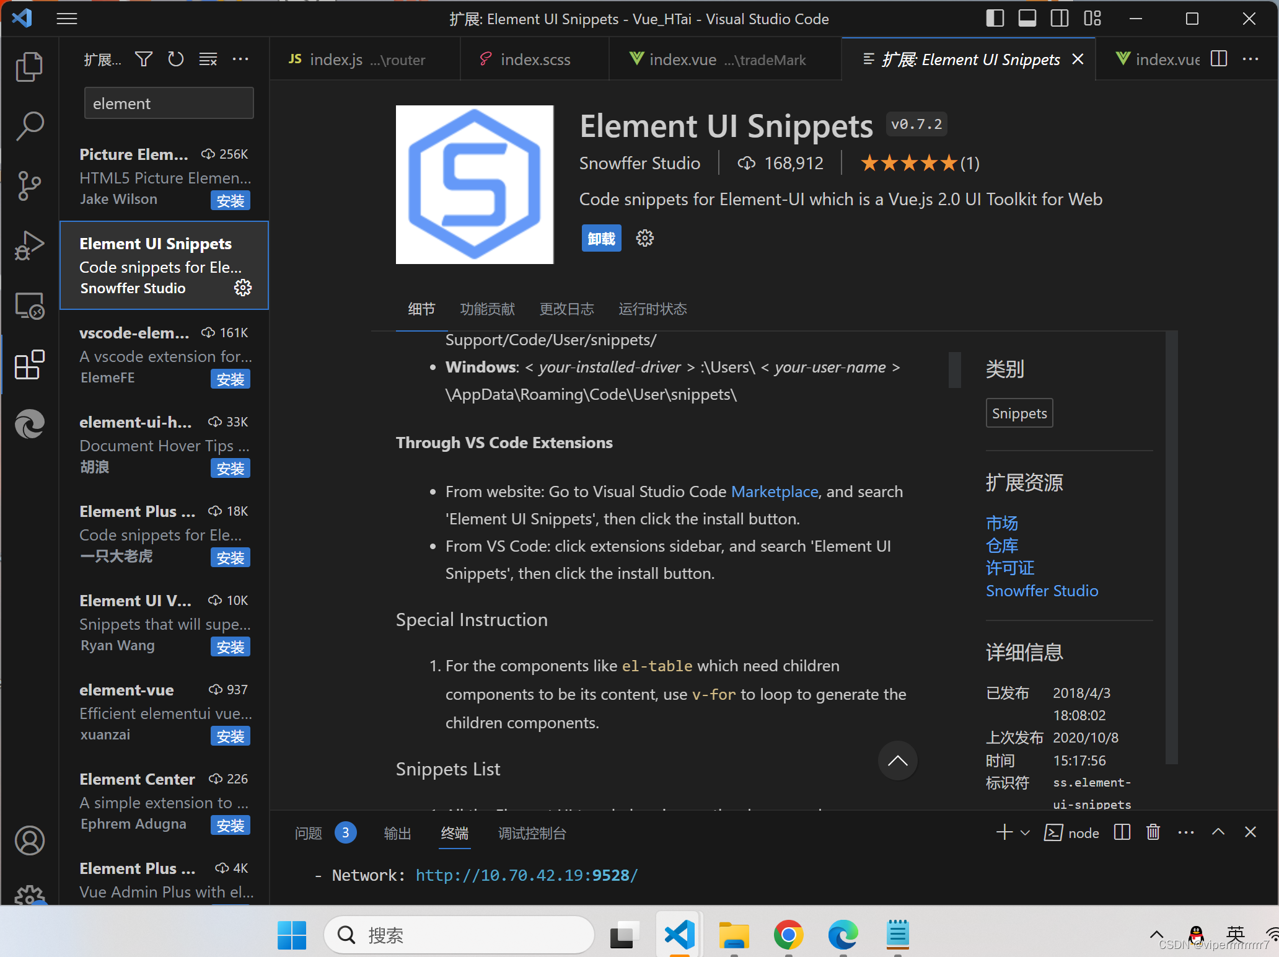Close the Element UI Snippets extension tab
1279x957 pixels.
coord(1078,59)
